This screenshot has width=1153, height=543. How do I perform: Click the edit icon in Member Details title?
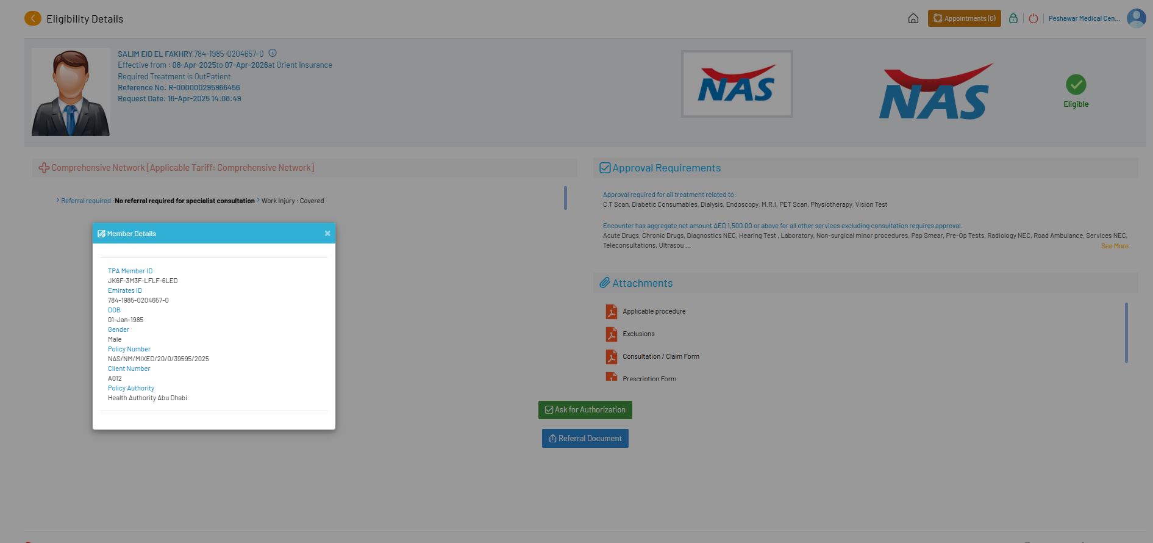(101, 234)
